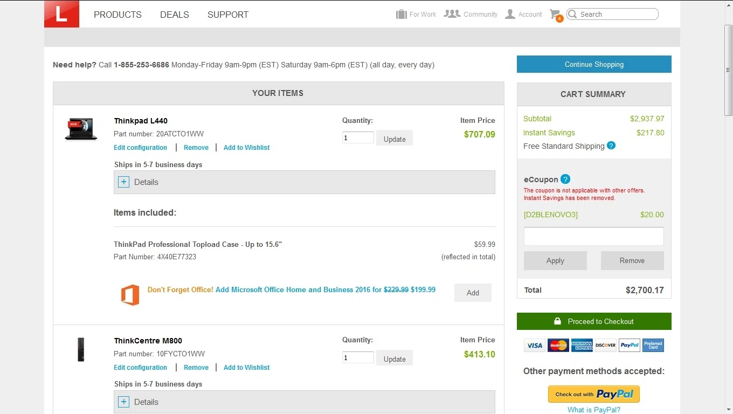Click Proceed to Checkout button
Viewport: 733px width, 414px height.
(x=594, y=321)
